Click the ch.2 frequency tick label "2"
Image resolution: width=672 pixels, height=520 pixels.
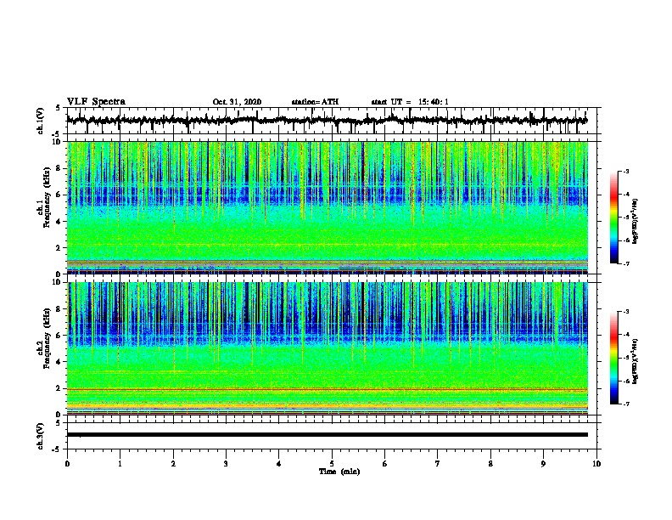coord(59,388)
